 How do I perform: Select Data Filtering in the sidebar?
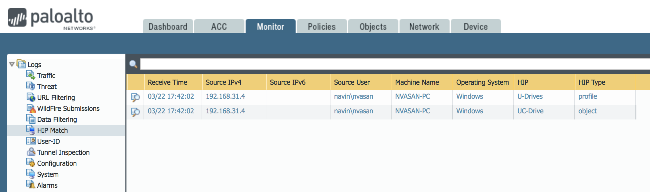(x=57, y=119)
